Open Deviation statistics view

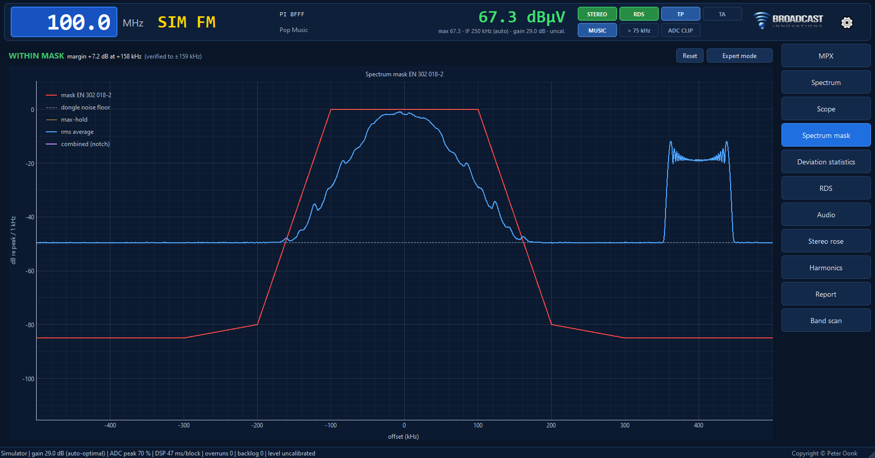point(826,162)
